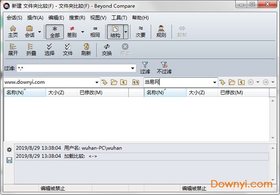Open the 结构 dropdown arrow
Screen dimensions: 280x195
point(126,32)
